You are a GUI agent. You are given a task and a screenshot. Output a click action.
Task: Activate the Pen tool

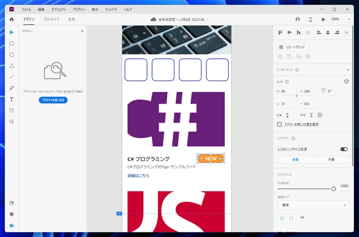tap(11, 88)
